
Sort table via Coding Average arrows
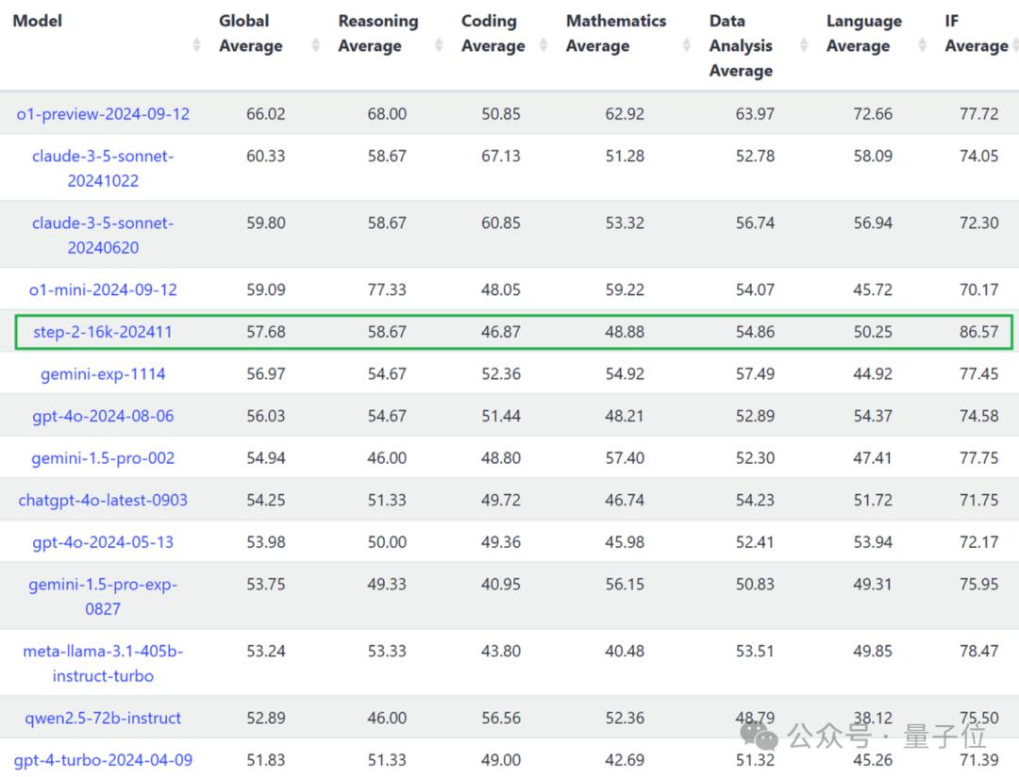[x=543, y=45]
